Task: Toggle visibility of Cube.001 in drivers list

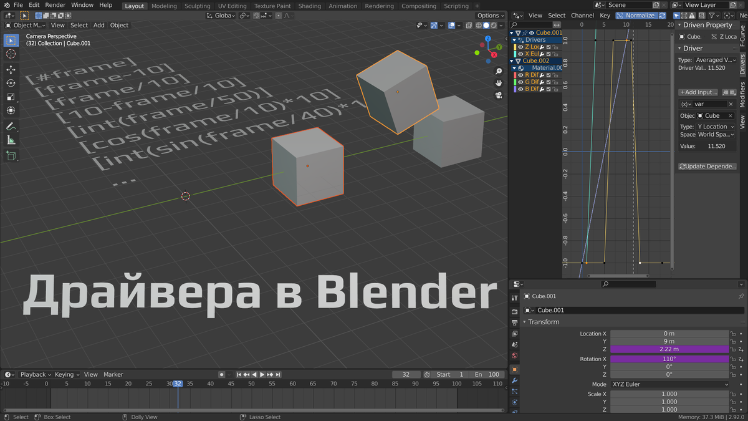Action: tap(532, 33)
